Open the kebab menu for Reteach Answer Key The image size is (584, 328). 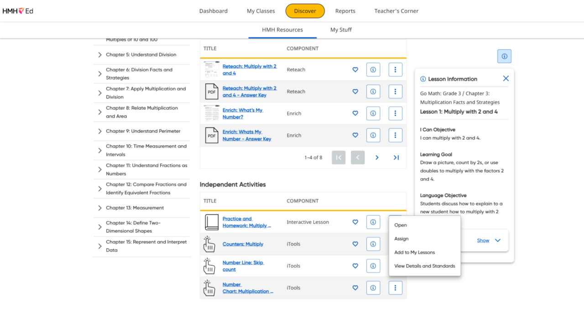395,91
